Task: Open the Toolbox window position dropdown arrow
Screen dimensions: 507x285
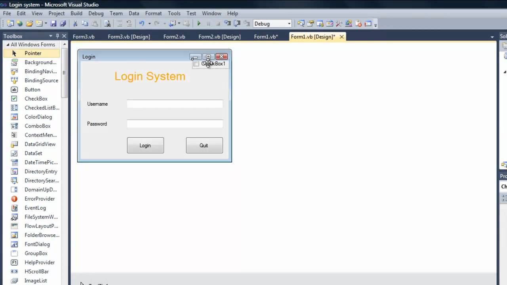Action: coord(51,36)
